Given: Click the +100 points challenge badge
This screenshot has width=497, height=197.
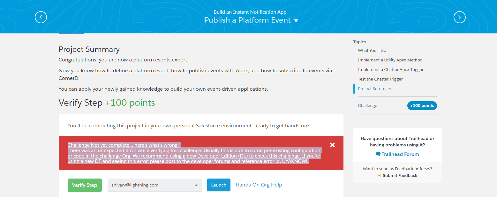Looking at the screenshot, I should pos(422,105).
